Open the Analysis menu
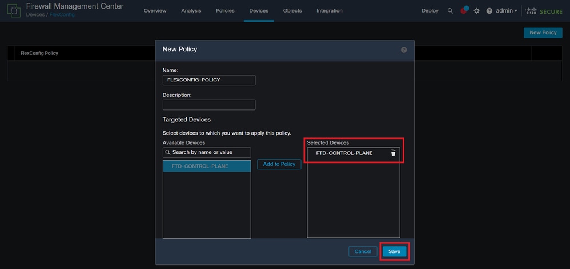 coord(191,11)
